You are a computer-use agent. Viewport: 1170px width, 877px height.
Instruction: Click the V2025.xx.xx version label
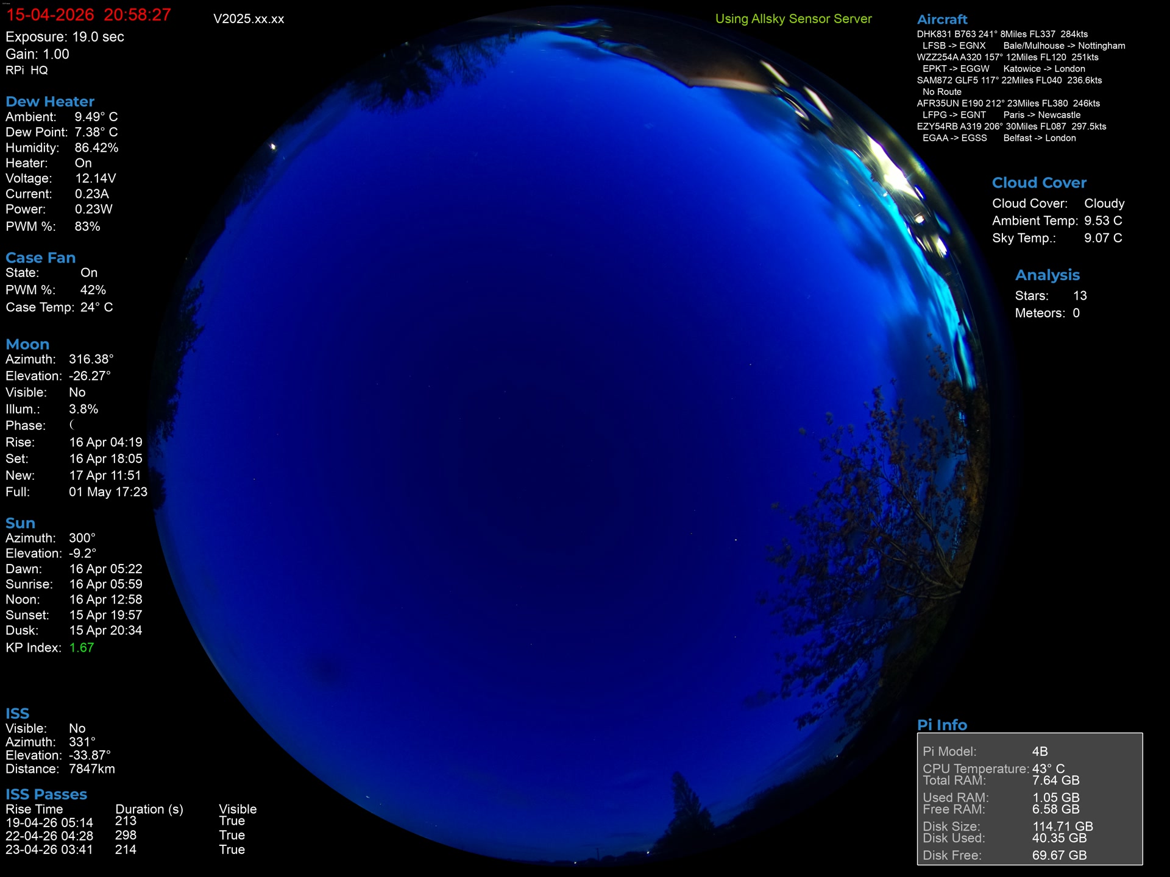[x=249, y=19]
